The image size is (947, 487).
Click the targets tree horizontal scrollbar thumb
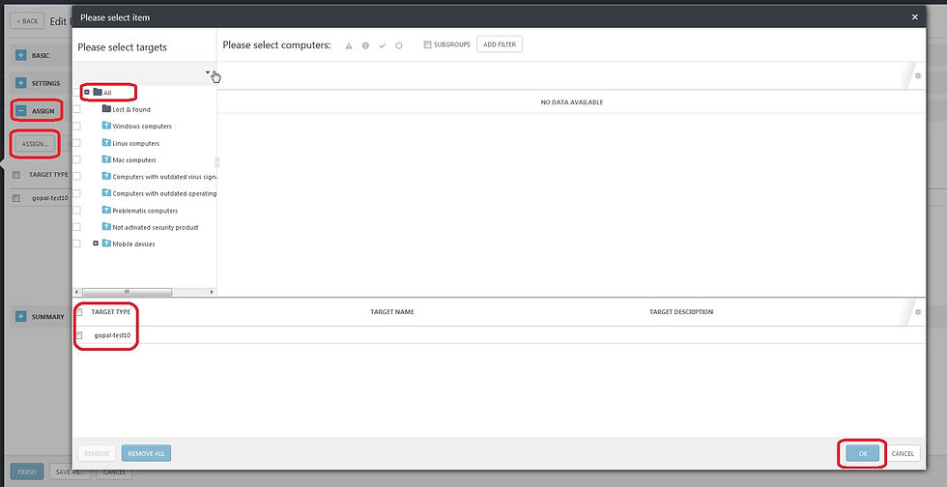click(127, 292)
